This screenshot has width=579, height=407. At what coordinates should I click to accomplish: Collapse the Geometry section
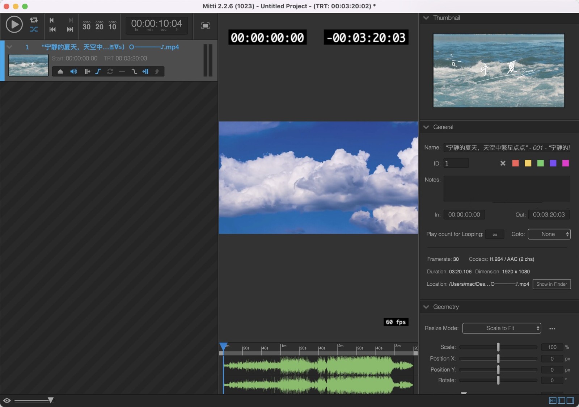click(x=426, y=307)
